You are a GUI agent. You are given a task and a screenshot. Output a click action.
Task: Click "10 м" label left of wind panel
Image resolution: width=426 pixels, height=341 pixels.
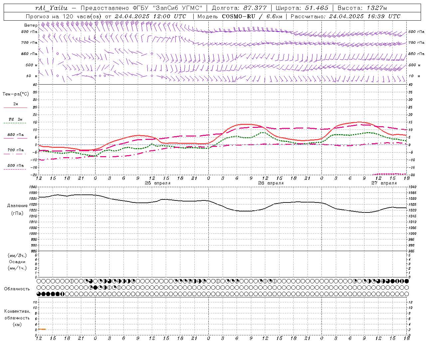32,76
